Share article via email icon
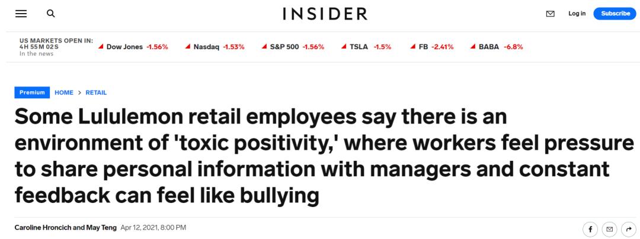The width and height of the screenshot is (640, 239). pyautogui.click(x=609, y=229)
